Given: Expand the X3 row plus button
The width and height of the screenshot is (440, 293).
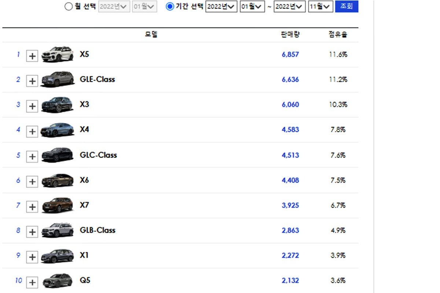Looking at the screenshot, I should 32,106.
